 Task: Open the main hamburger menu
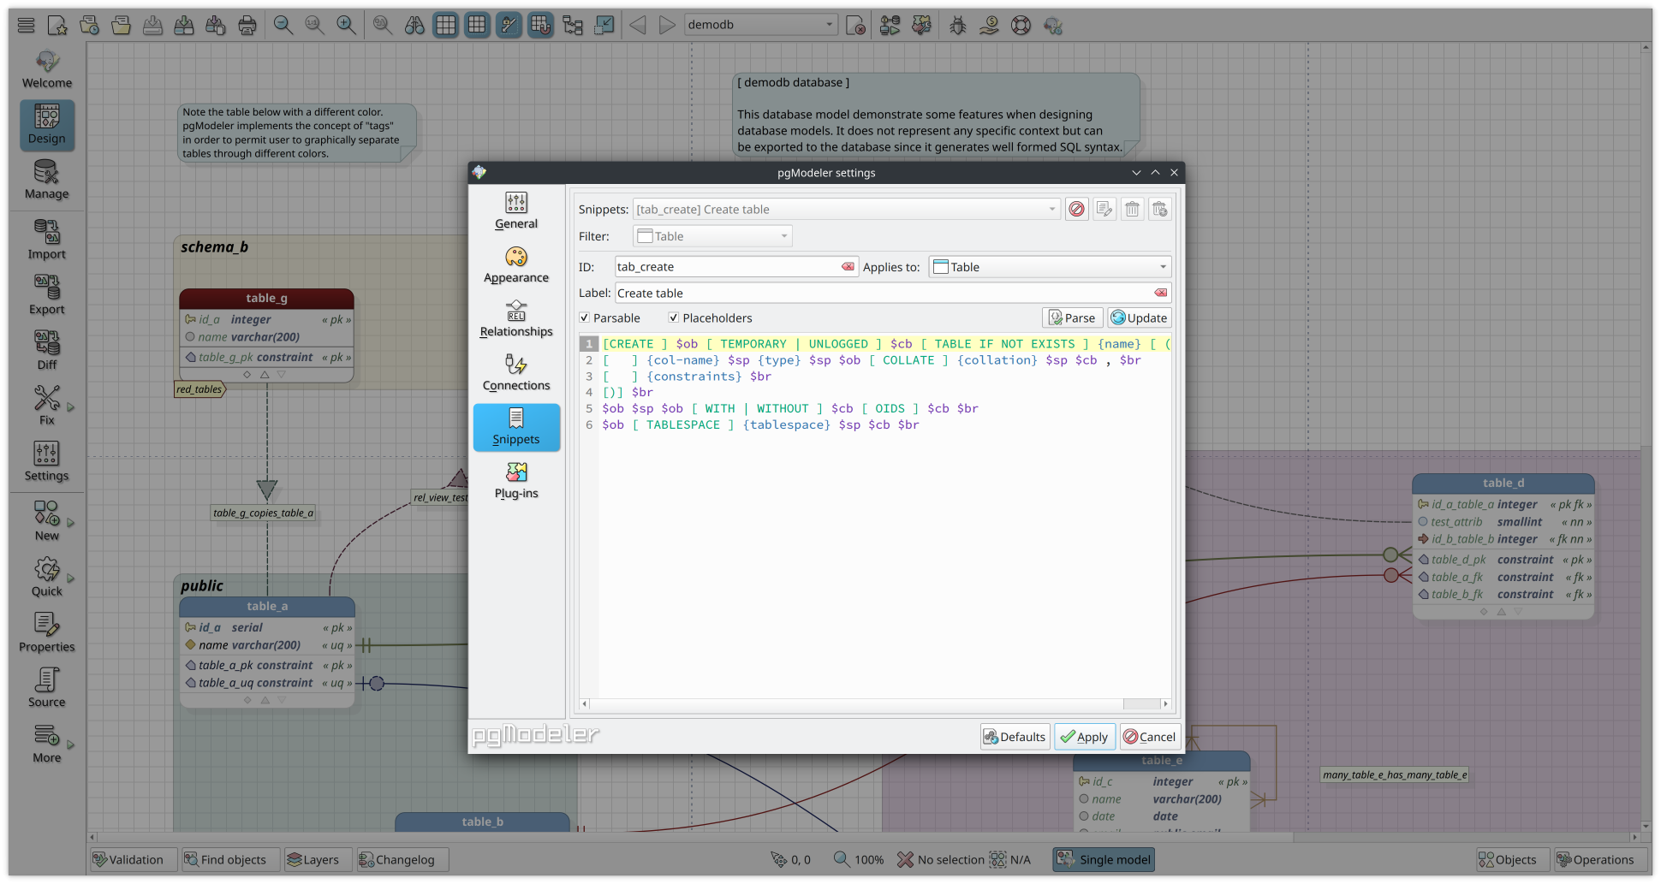tap(26, 25)
